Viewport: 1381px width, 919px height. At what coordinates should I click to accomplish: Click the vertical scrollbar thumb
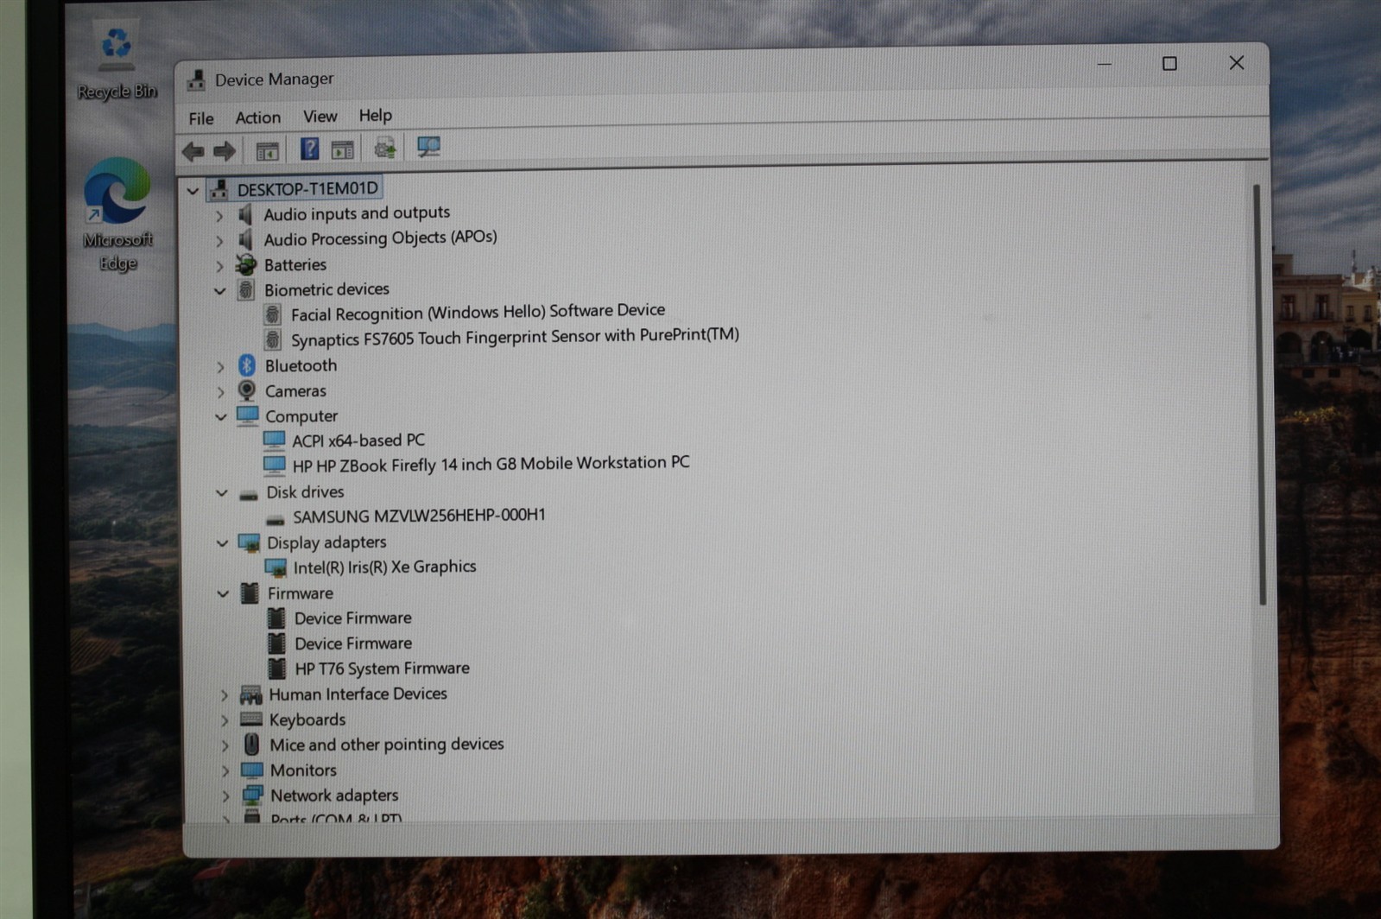coord(1259,394)
